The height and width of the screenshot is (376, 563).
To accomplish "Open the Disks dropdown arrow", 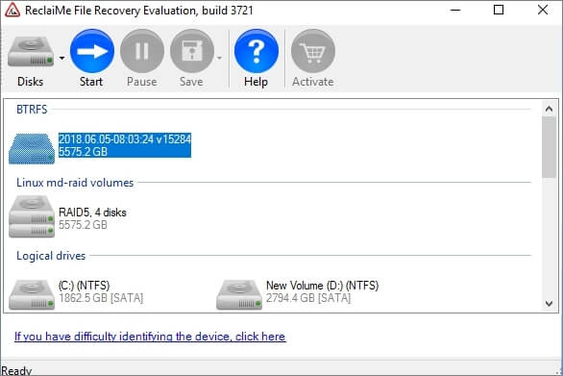I will 62,58.
